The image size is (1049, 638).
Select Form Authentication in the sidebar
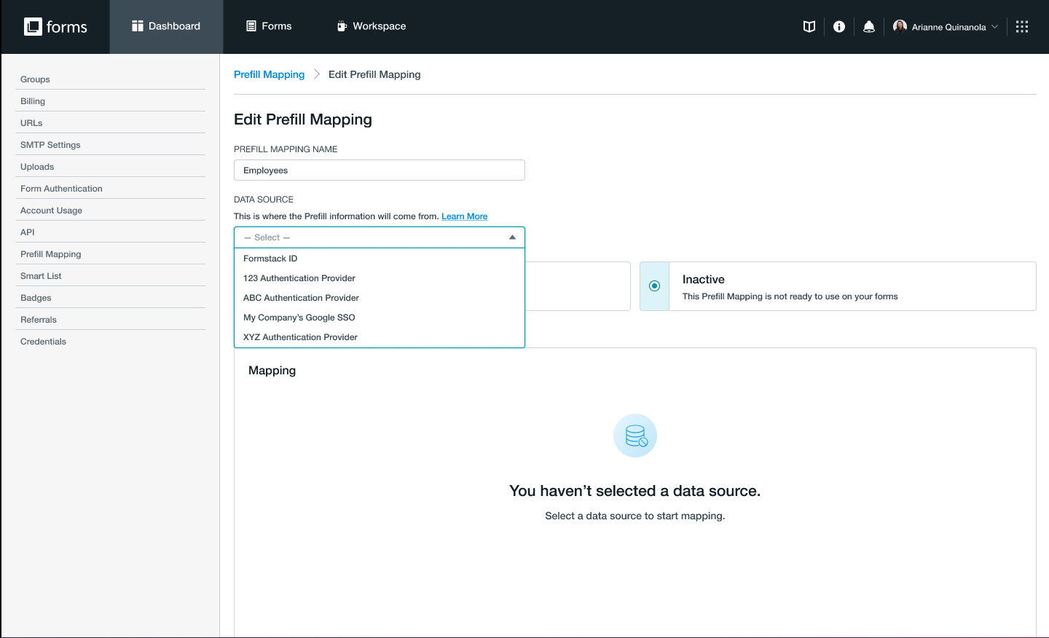(61, 189)
